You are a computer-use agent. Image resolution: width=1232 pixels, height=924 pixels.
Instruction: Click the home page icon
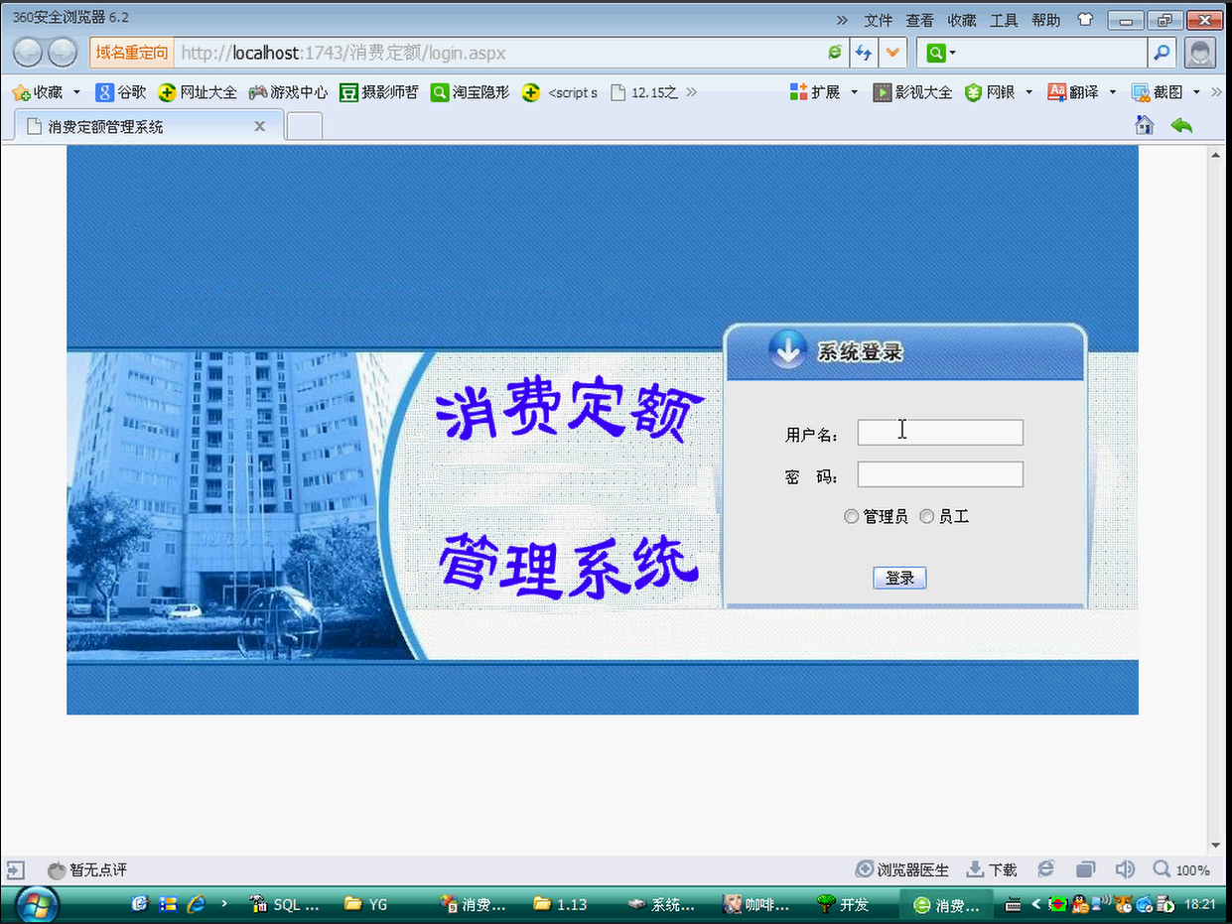tap(1145, 125)
